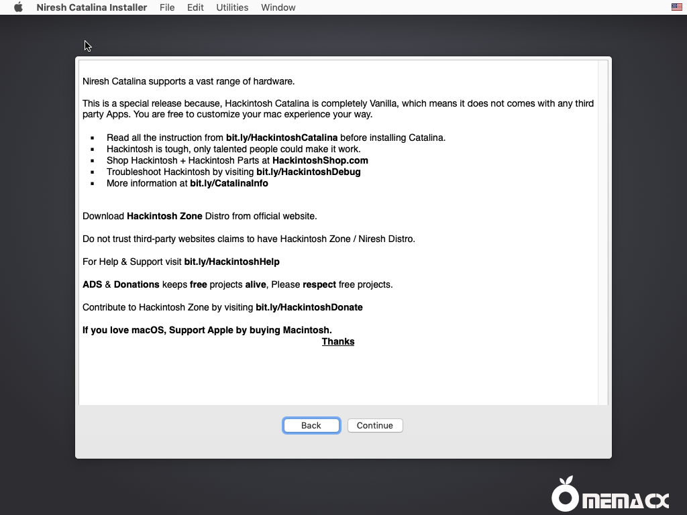
Task: Click the HackintoshShop.com link text
Action: pyautogui.click(x=320, y=160)
